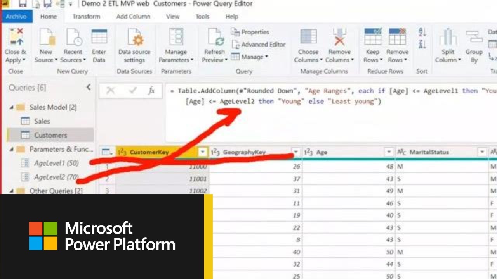497x279 pixels.
Task: Click the Remove Columns icon
Action: point(340,38)
